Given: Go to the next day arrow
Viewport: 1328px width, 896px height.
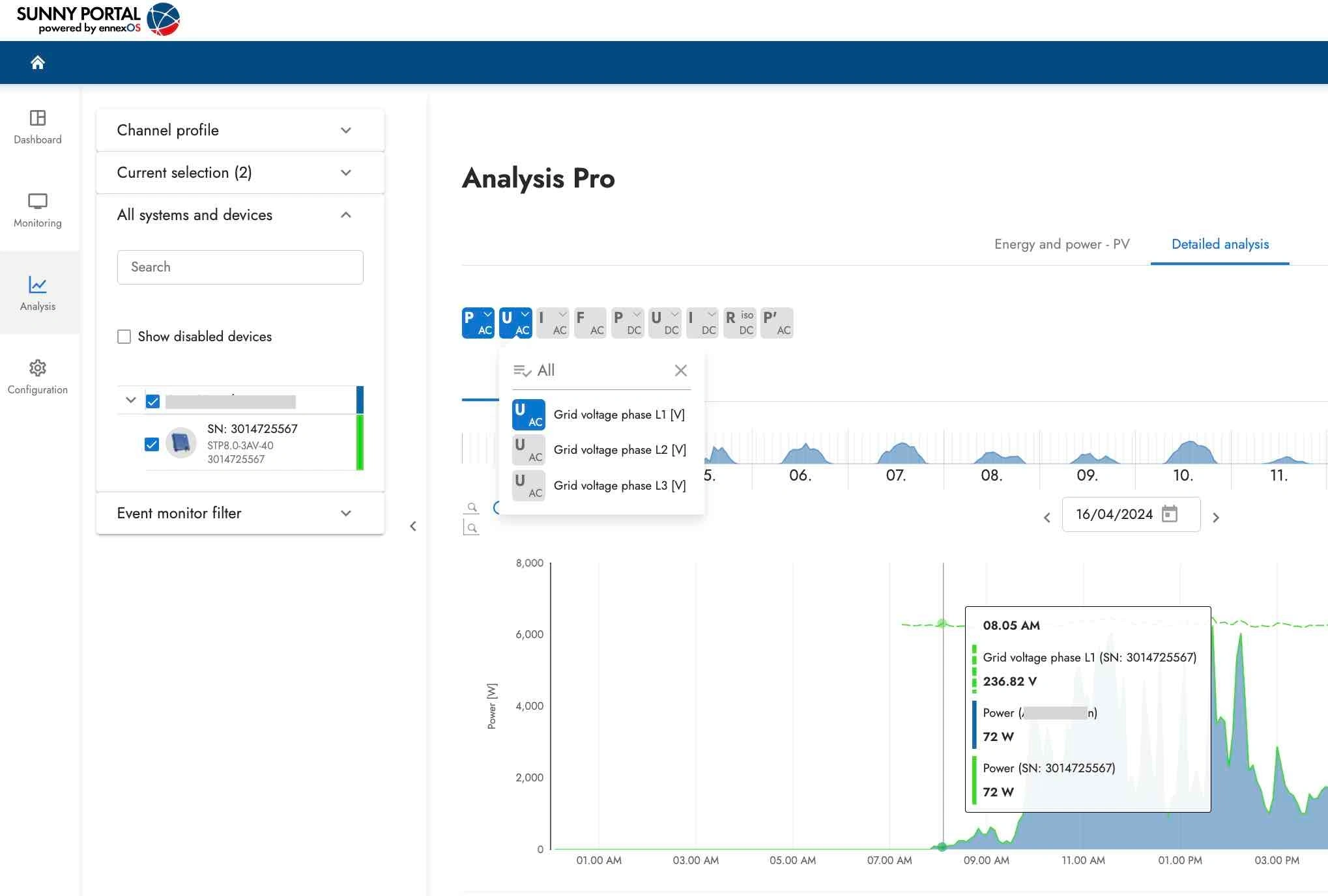Looking at the screenshot, I should point(1216,518).
